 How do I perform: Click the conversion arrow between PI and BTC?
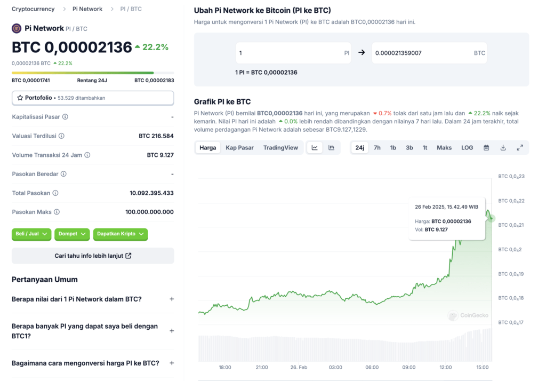[x=362, y=52]
